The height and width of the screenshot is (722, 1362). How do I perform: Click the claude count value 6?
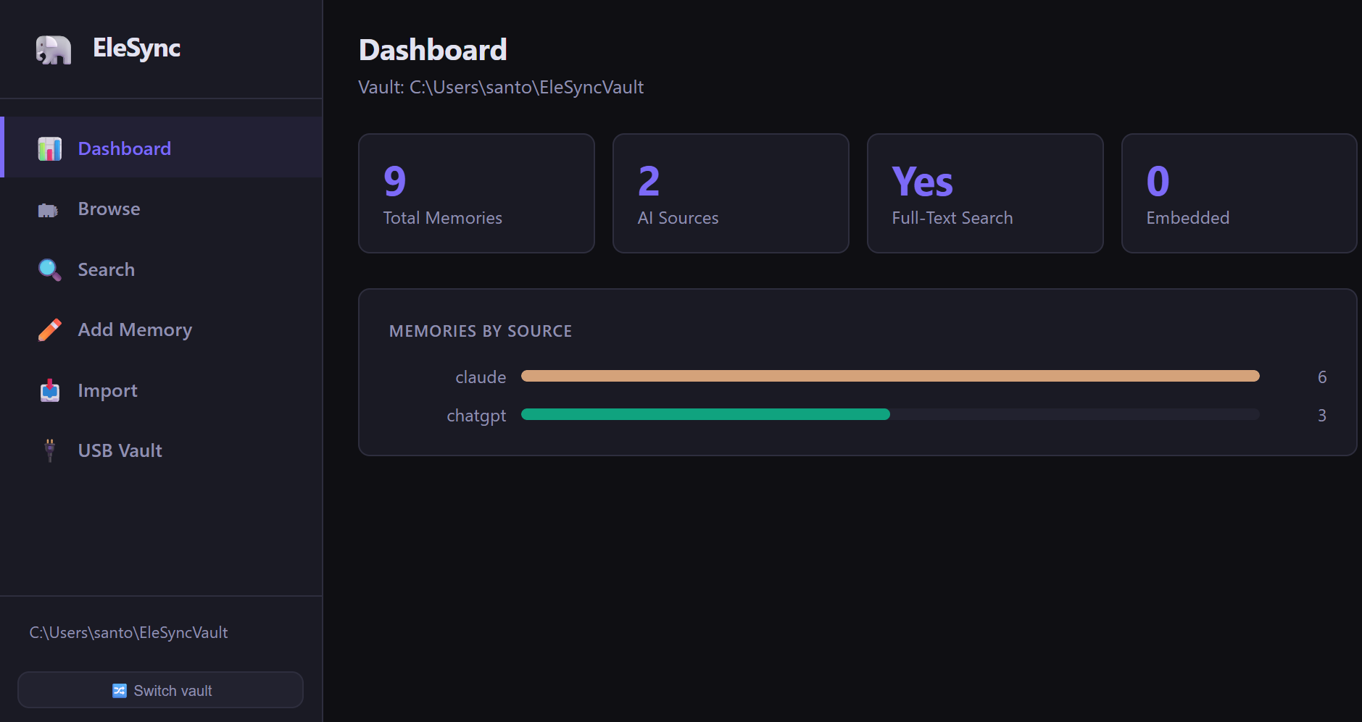[x=1322, y=377]
